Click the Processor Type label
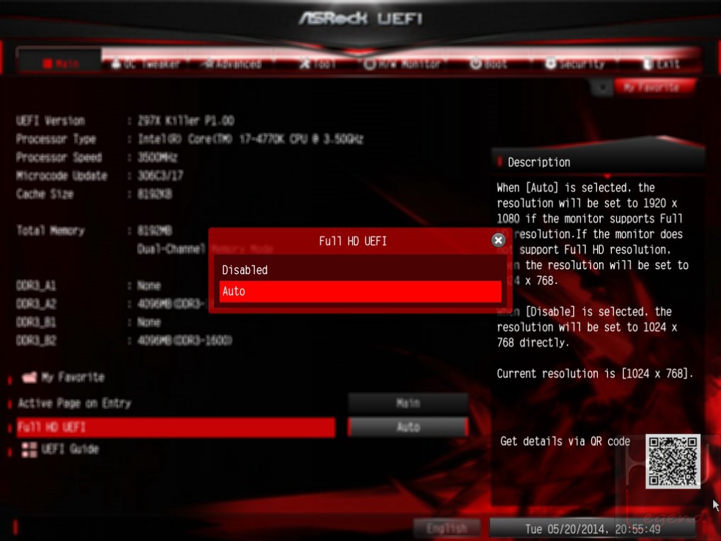 pos(56,139)
